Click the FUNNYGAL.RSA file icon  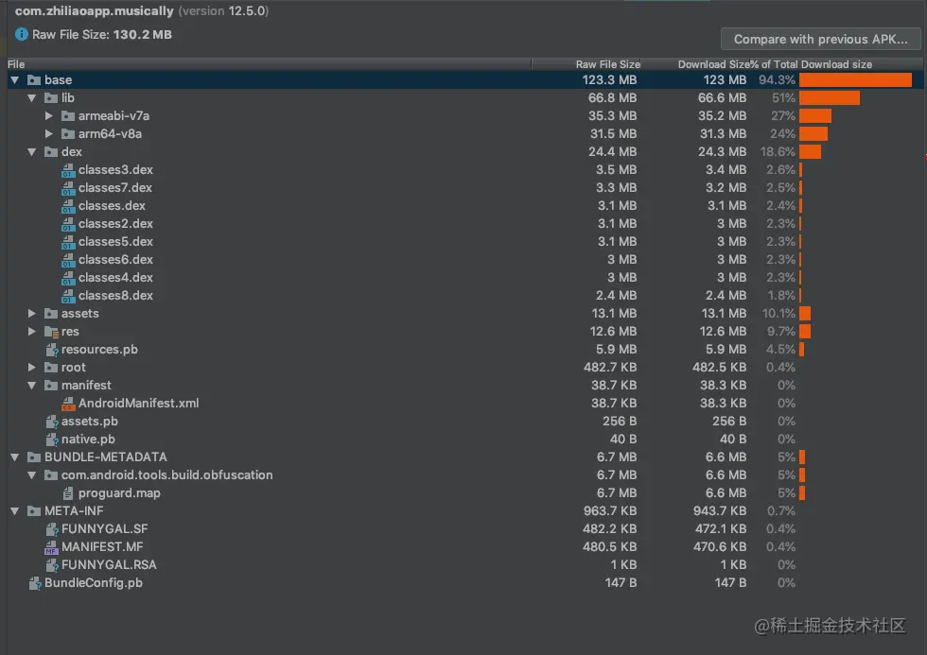(x=52, y=565)
